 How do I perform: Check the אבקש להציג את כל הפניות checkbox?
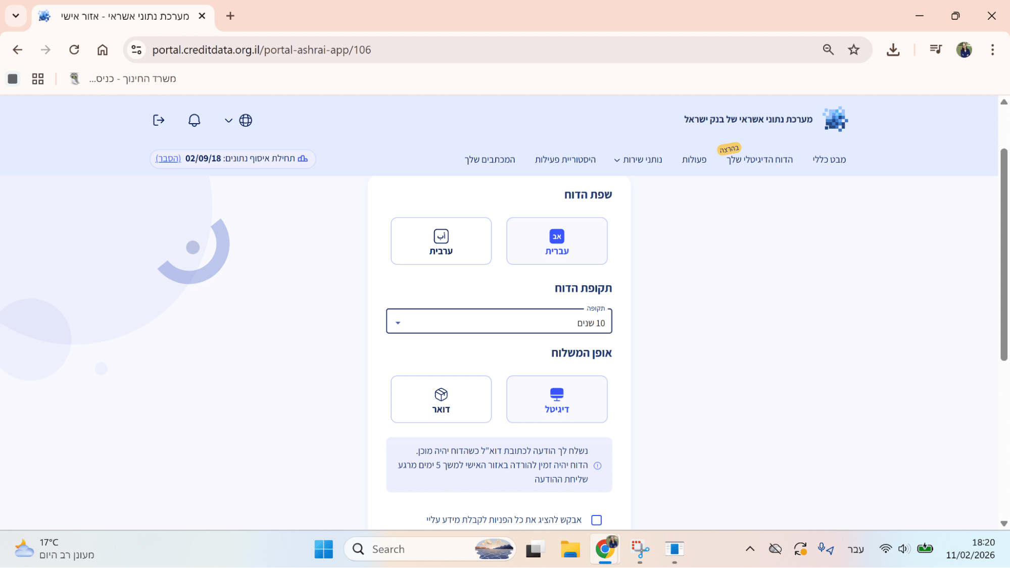click(x=596, y=520)
